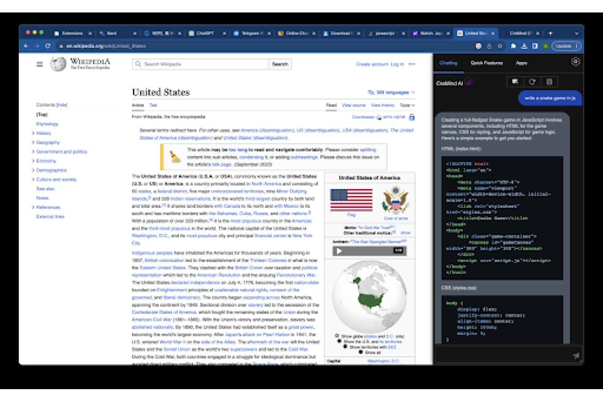Click the audio player progress bar
The height and width of the screenshot is (402, 603).
pos(368,251)
